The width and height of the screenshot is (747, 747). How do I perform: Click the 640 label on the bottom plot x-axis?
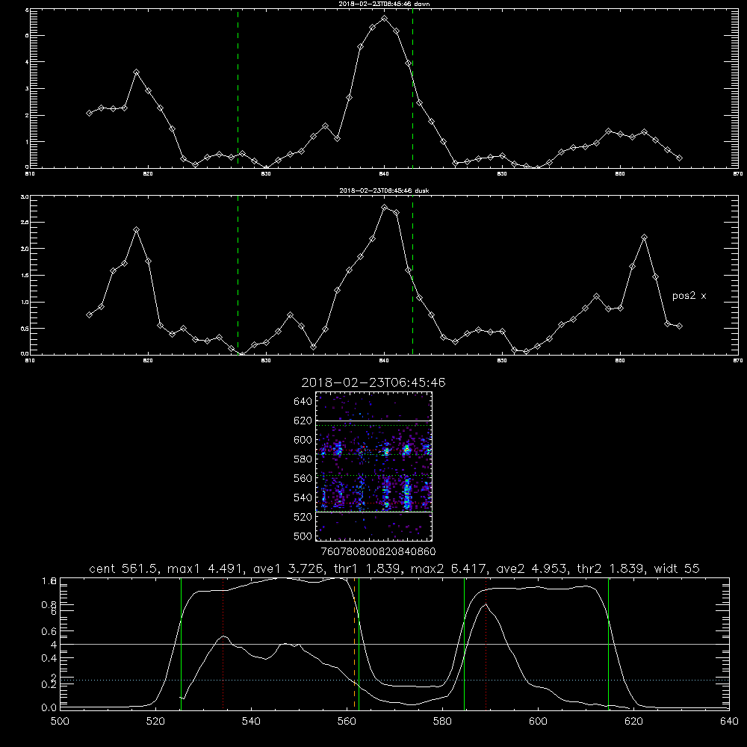[729, 722]
